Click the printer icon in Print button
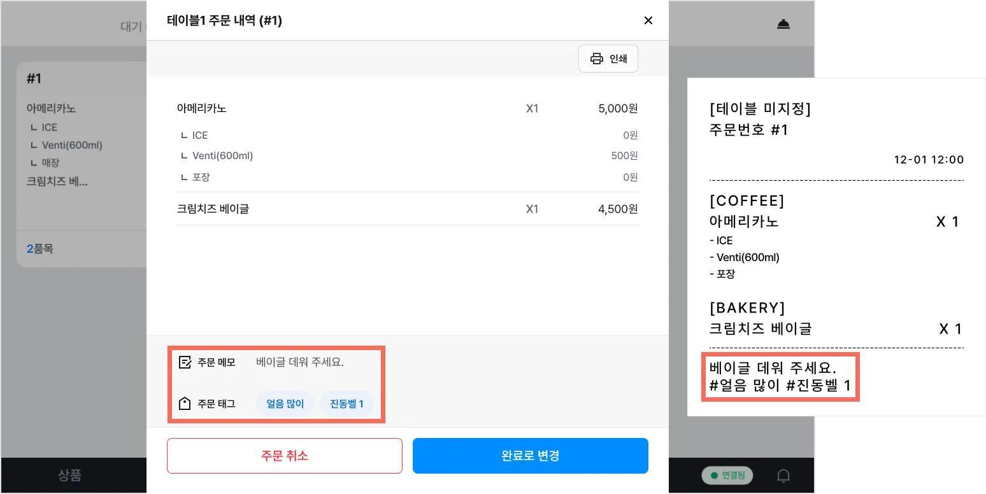The image size is (986, 494). coord(596,59)
